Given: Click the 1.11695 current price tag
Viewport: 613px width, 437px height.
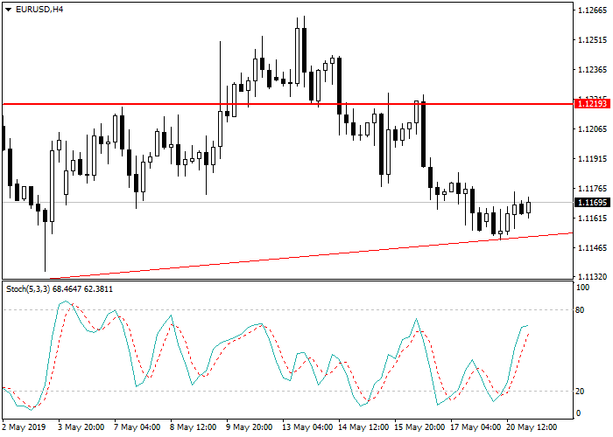Looking at the screenshot, I should click(592, 203).
